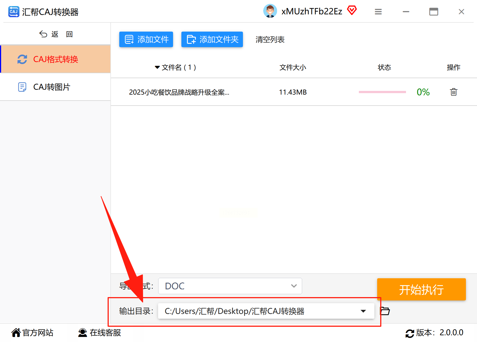Click the 文件大小 column header
This screenshot has width=477, height=342.
[x=293, y=67]
